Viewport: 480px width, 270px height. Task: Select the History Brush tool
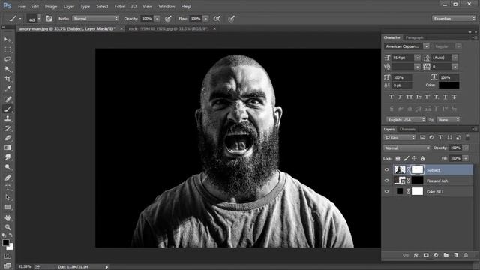pyautogui.click(x=7, y=128)
